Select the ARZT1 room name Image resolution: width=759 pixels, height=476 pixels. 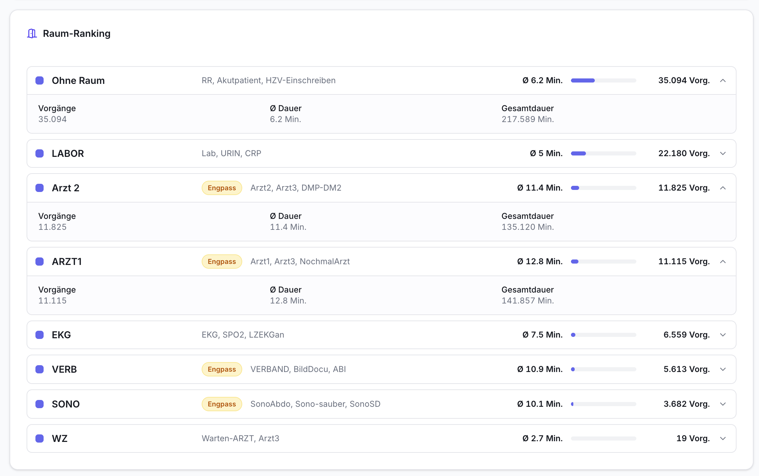click(x=67, y=262)
